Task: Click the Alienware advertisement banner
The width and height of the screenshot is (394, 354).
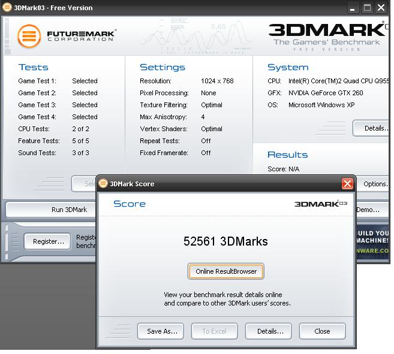Action: click(x=372, y=241)
